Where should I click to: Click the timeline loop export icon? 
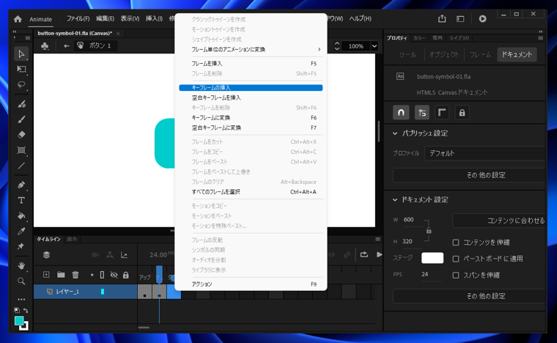pos(364,254)
